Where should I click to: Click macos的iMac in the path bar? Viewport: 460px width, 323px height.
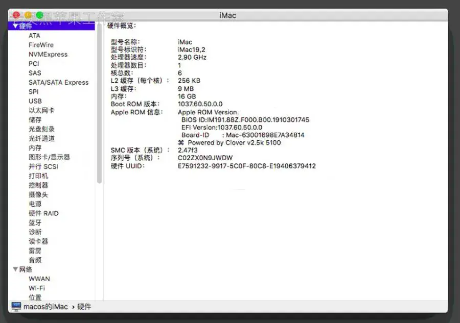[45, 307]
